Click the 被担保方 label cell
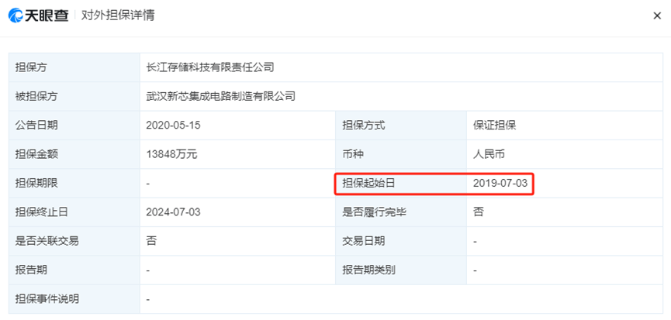 coord(74,96)
